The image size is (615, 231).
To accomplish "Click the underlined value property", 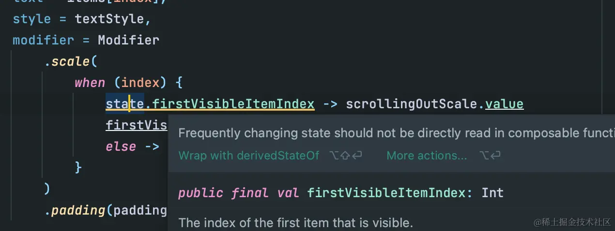I will pos(504,103).
